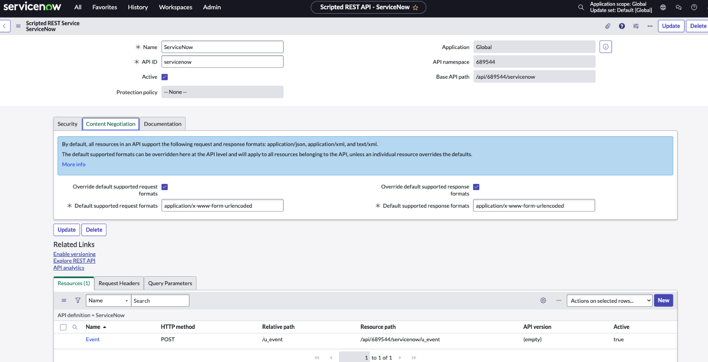Open the Event resource record link
Screen dimensions: 708x362
(92, 339)
